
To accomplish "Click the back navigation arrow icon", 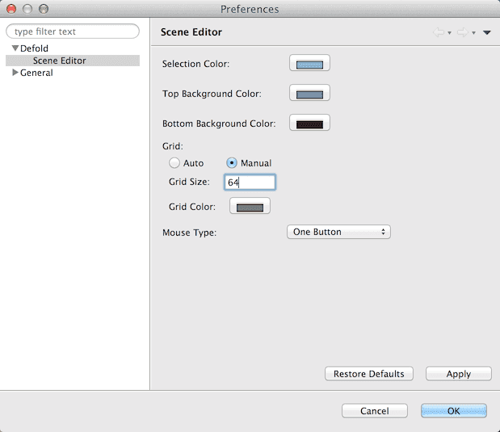I will 439,32.
